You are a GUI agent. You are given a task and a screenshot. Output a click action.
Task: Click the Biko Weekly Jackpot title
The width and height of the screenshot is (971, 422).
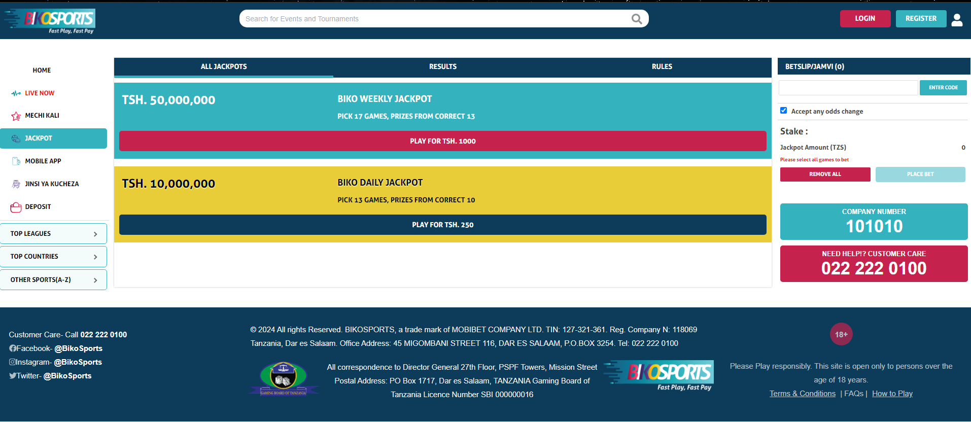coord(385,99)
